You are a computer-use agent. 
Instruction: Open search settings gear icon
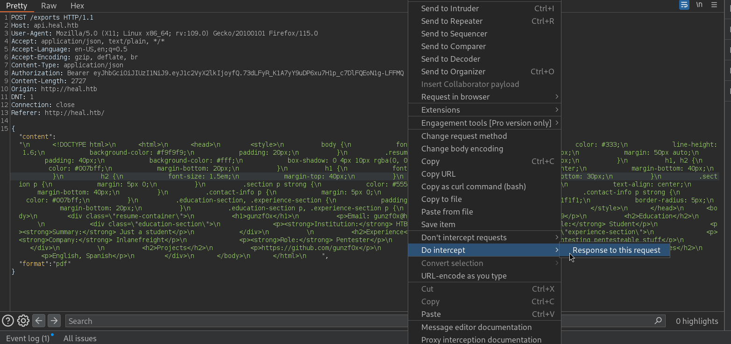[23, 321]
